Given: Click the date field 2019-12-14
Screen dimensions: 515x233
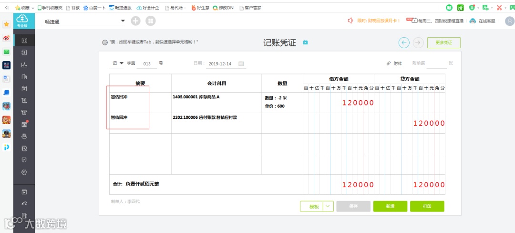Looking at the screenshot, I should pos(220,64).
